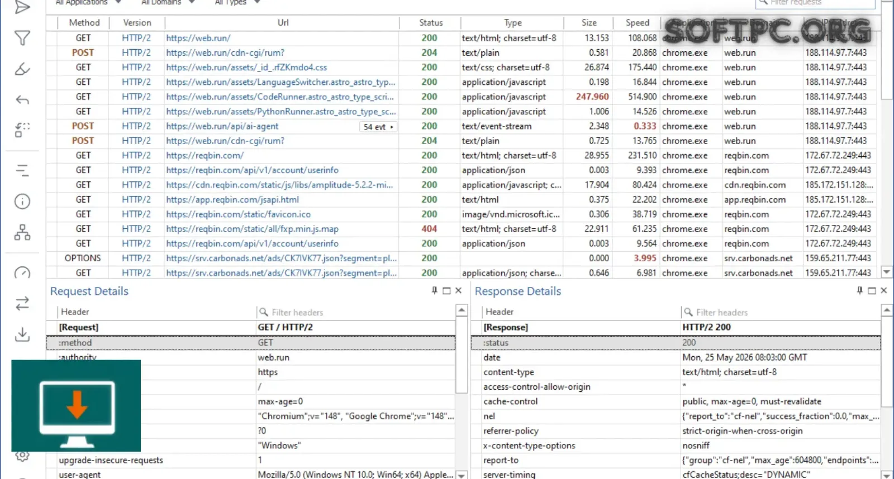Select the fxp.min.js.map request URL
Viewport: 894px width, 479px height.
click(x=252, y=229)
